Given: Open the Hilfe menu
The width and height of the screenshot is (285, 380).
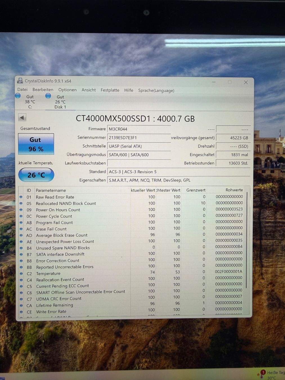Looking at the screenshot, I should [x=129, y=90].
